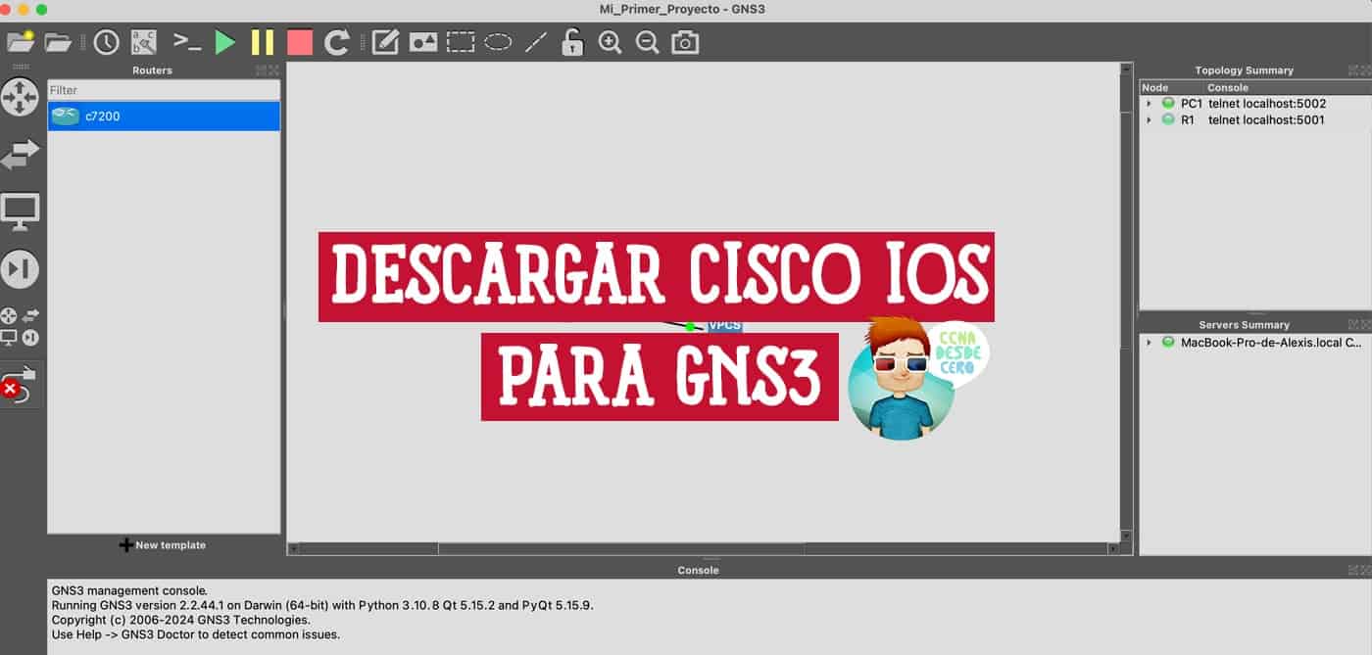Click the Filter field in the Routers panel

tap(163, 89)
